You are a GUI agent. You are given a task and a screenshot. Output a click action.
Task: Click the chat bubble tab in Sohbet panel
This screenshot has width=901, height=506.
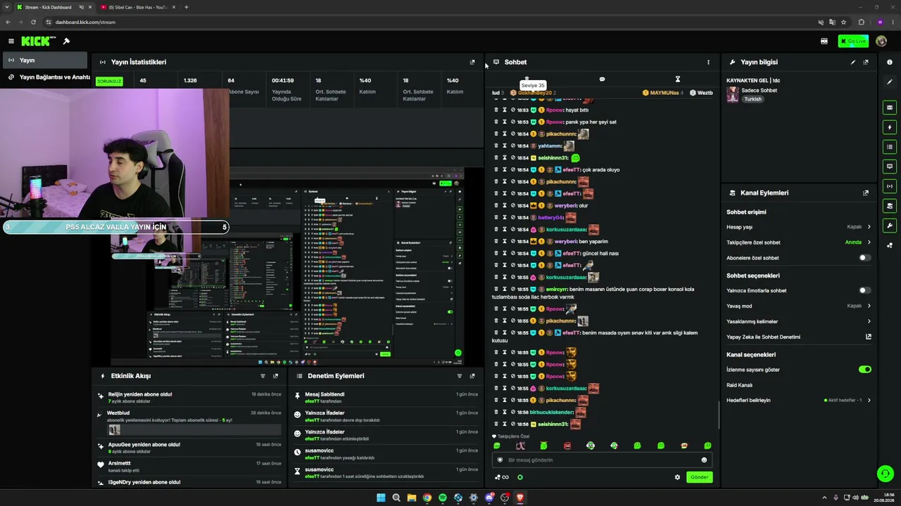[602, 79]
